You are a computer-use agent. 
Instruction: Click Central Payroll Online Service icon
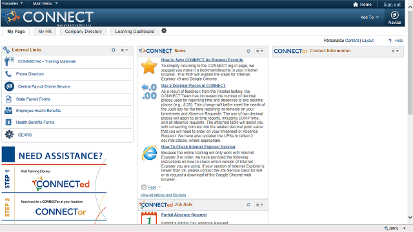[x=9, y=86]
